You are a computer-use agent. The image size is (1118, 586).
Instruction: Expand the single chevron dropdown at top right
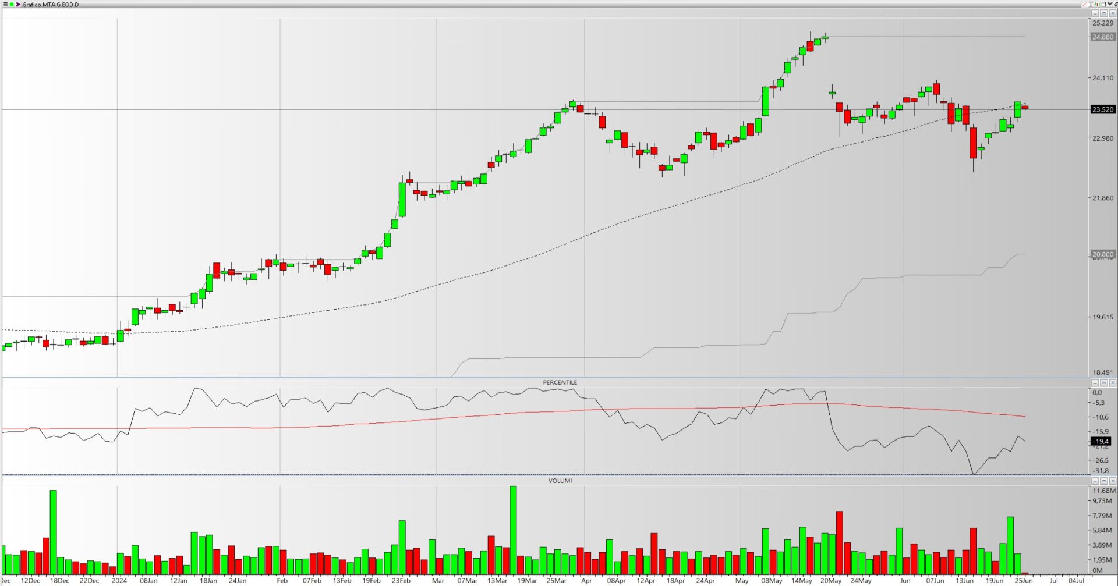(1110, 3)
